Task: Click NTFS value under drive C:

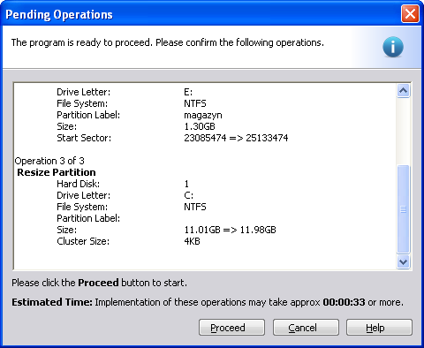Action: [x=195, y=207]
